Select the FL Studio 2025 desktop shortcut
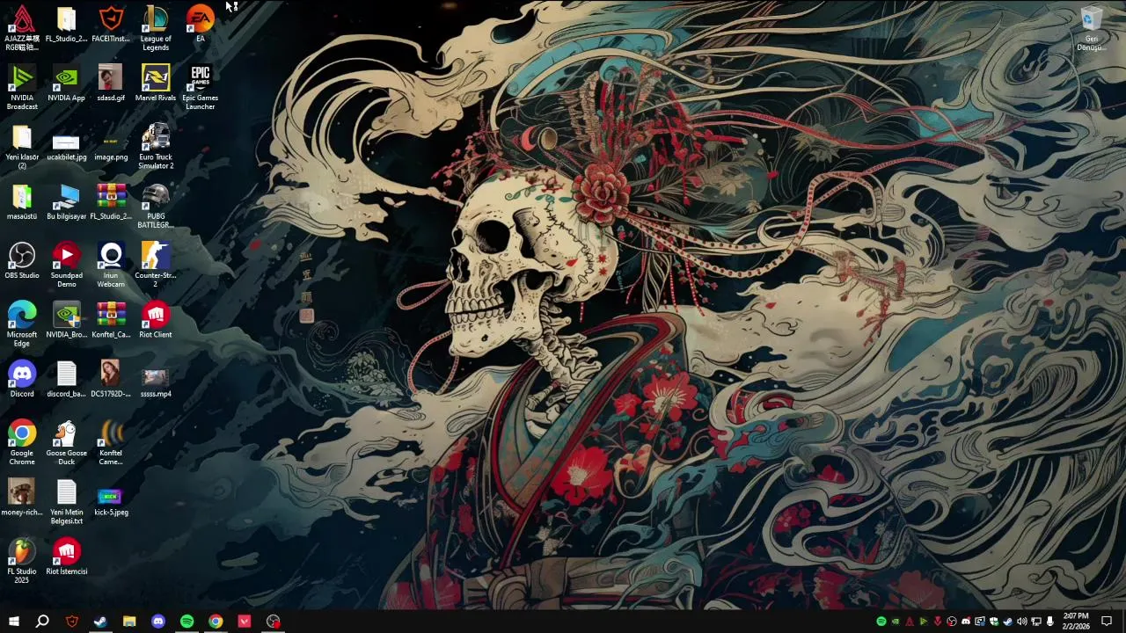1126x633 pixels. [x=22, y=560]
